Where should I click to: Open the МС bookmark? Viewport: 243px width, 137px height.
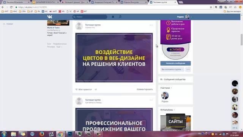(45, 11)
